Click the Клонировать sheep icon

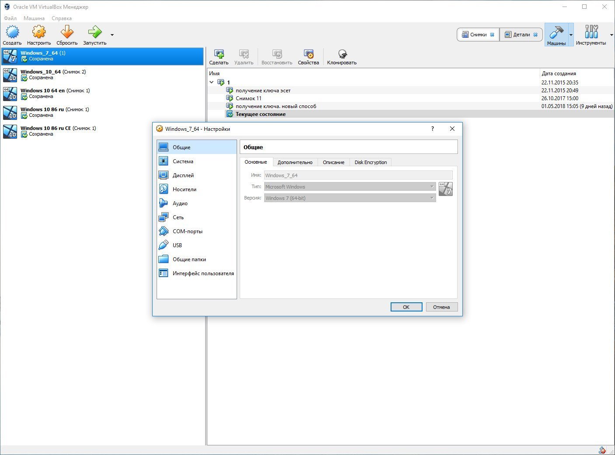tap(342, 54)
